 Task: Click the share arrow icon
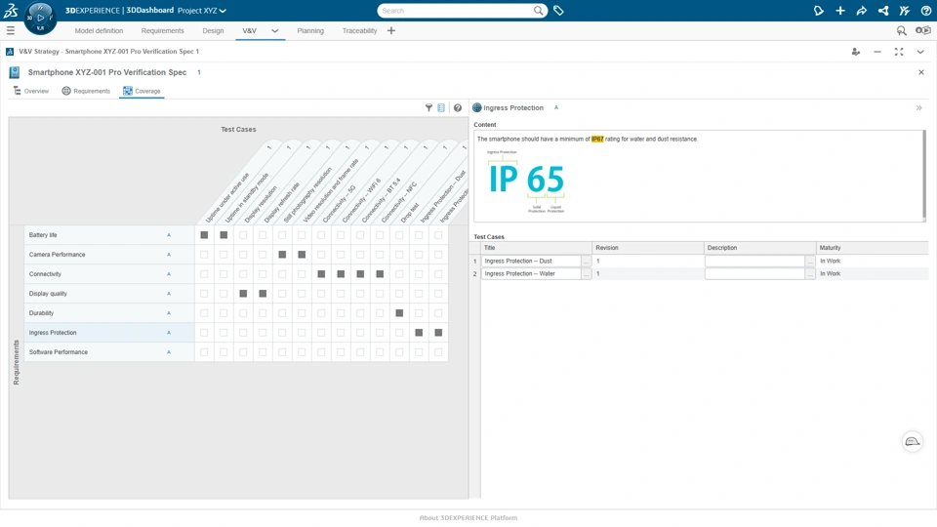tap(861, 10)
